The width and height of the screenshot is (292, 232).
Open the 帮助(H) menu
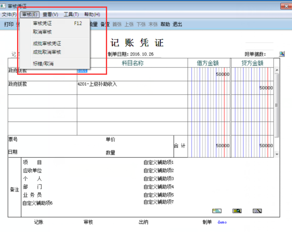pos(92,14)
